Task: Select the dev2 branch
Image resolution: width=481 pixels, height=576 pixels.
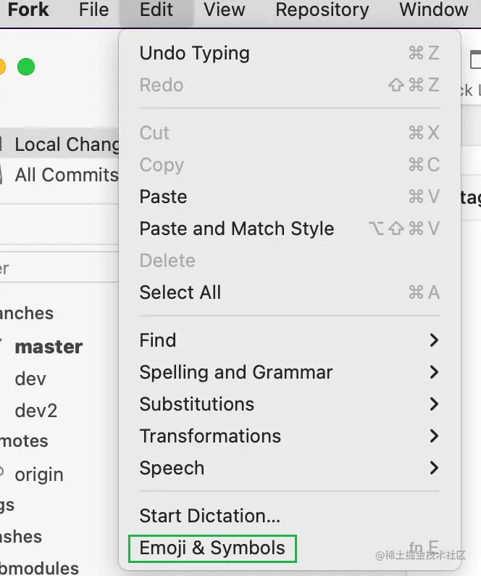Action: point(35,411)
